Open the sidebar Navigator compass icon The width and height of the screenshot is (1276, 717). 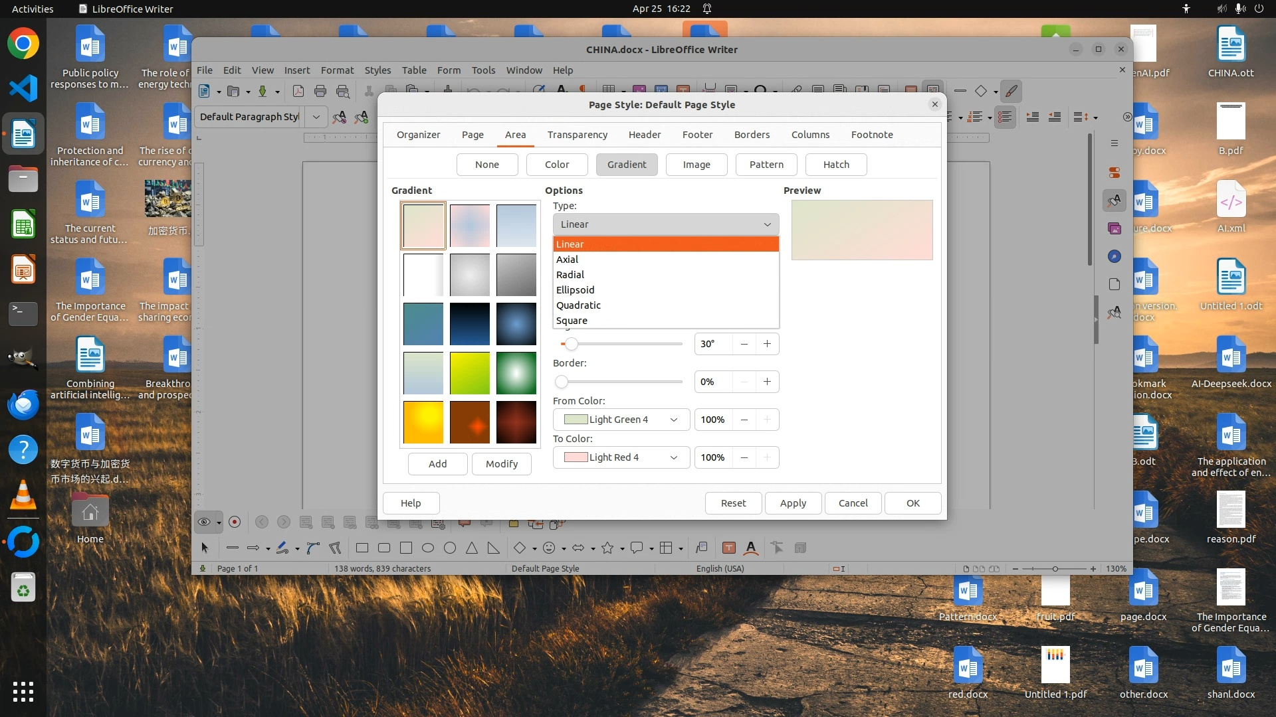click(1115, 257)
